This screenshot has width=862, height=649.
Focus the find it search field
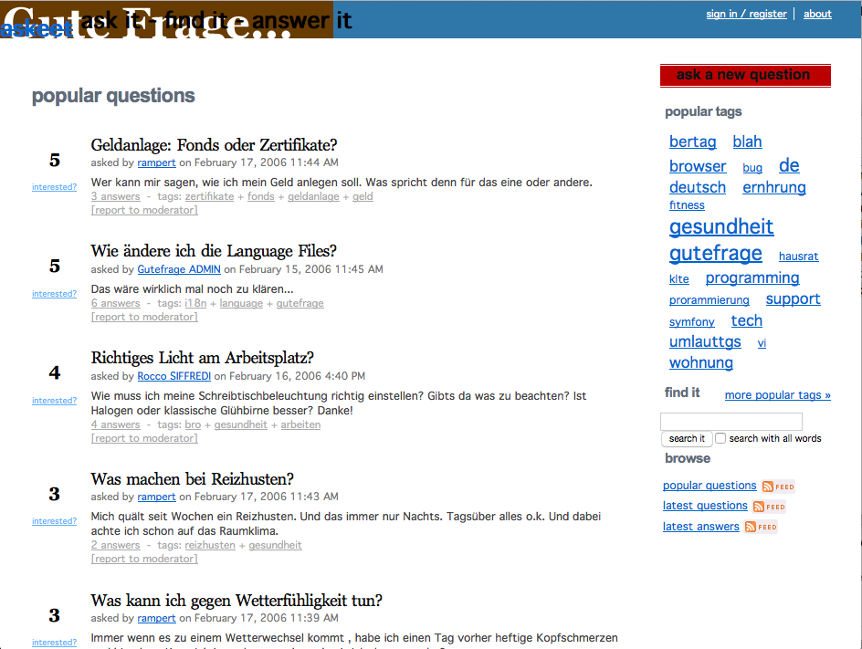(731, 421)
